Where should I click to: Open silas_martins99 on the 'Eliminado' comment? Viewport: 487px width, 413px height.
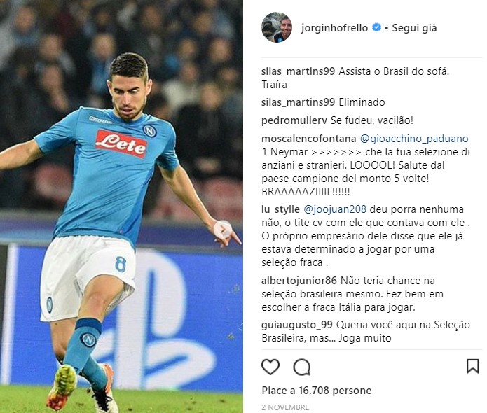[x=299, y=102]
